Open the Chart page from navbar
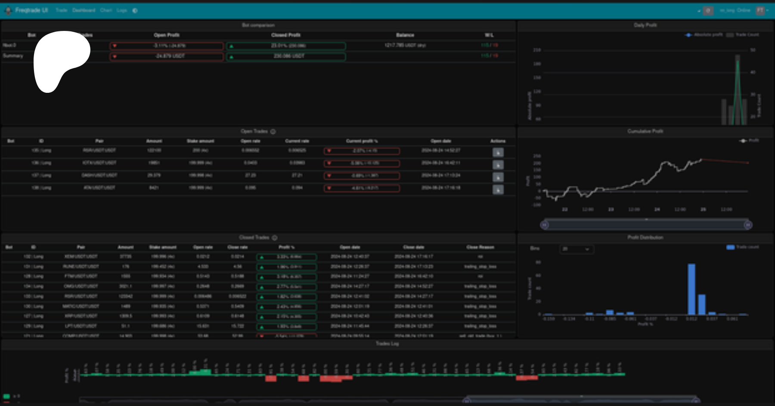 tap(106, 10)
